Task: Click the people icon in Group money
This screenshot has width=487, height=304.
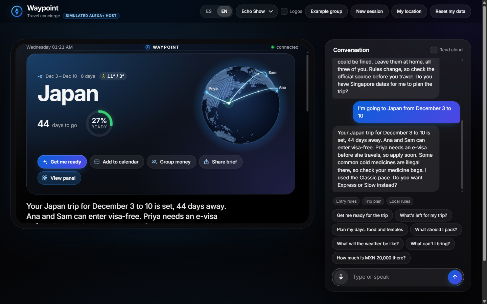Action: [x=154, y=162]
